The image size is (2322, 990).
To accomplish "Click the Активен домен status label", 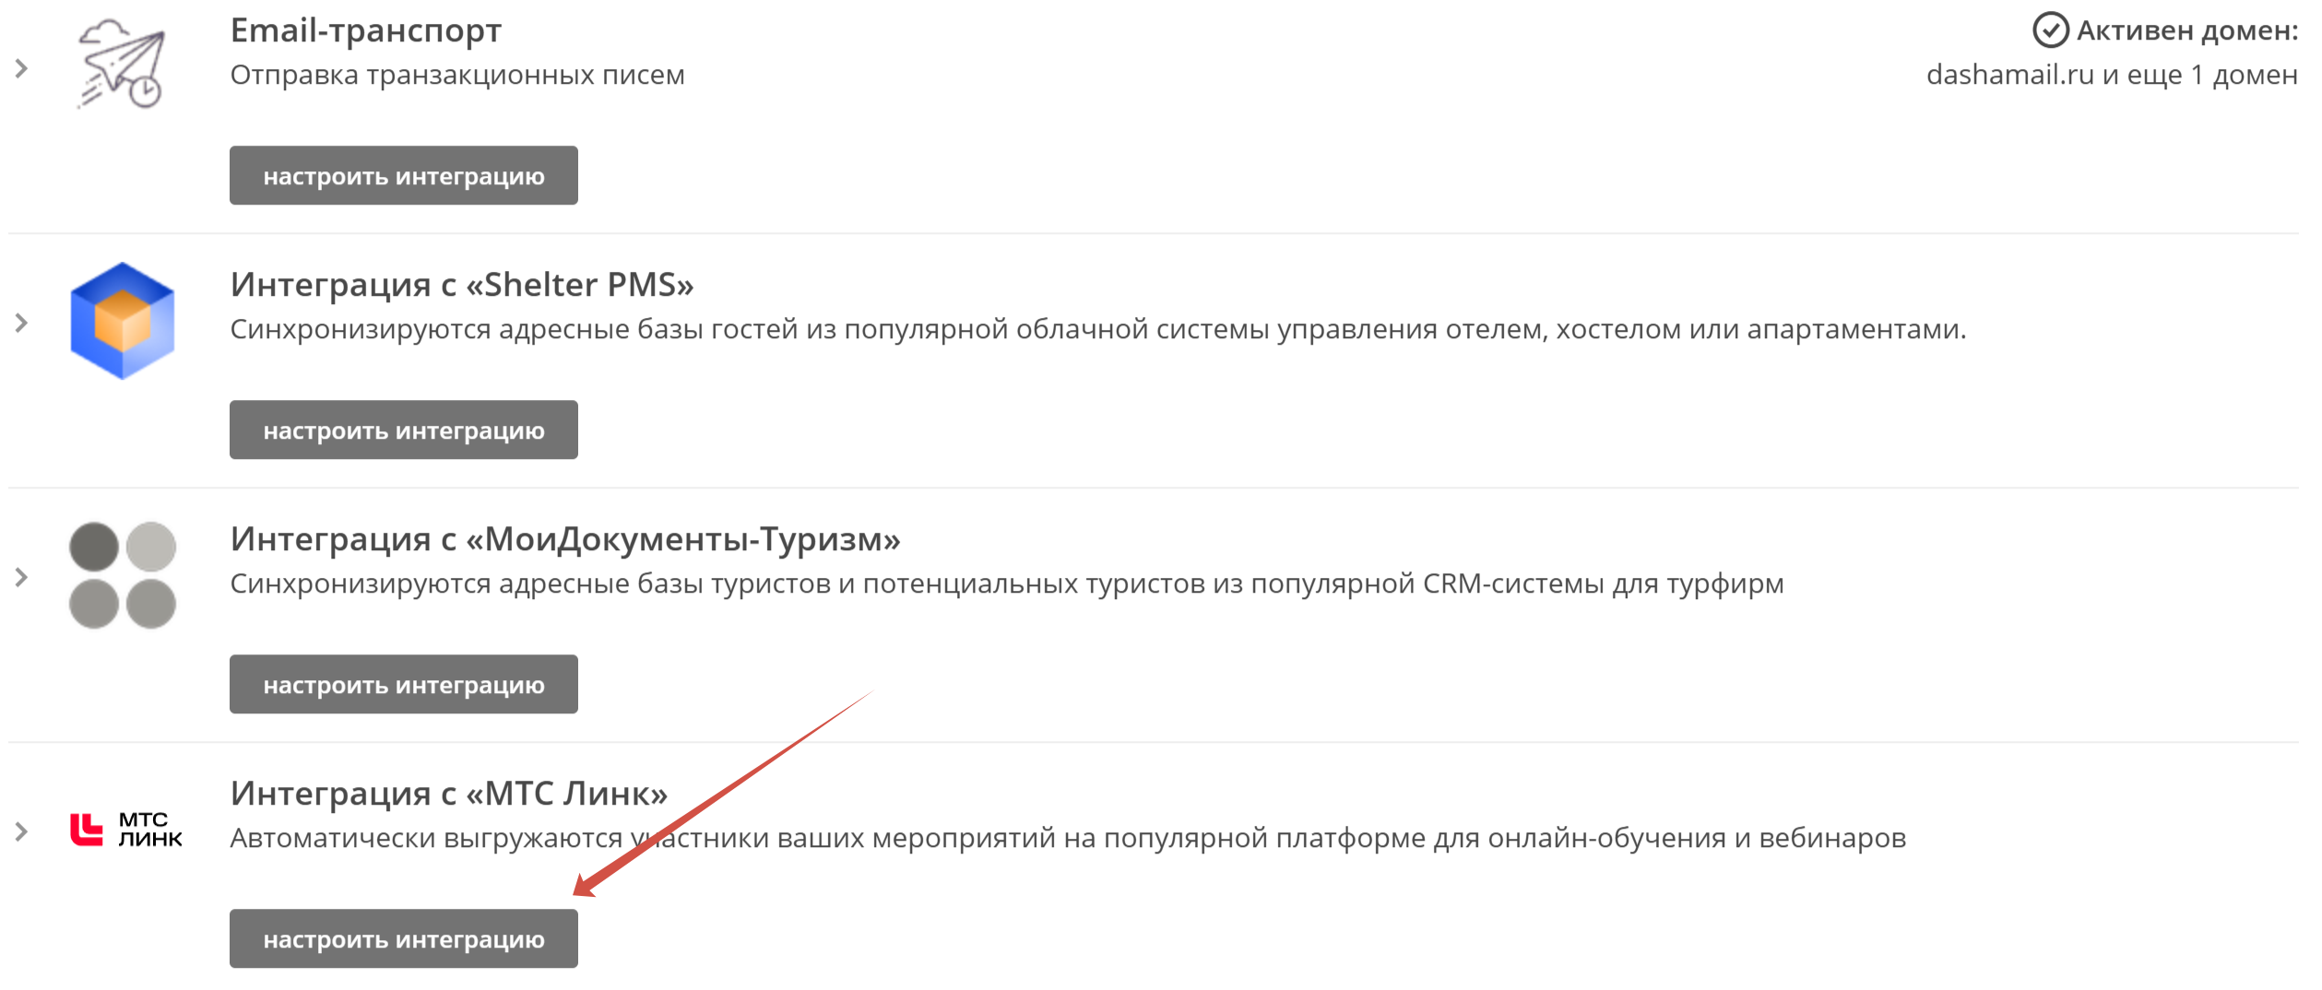I will click(2186, 30).
